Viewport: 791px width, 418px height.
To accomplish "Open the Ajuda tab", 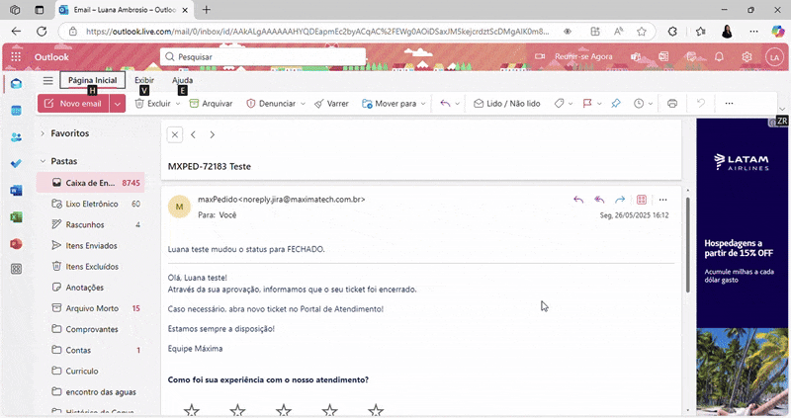I will coord(183,80).
